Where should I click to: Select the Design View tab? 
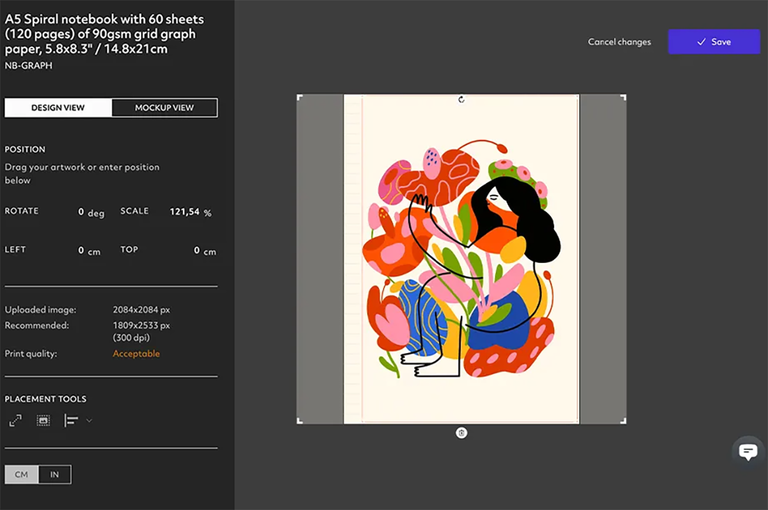[x=58, y=108]
